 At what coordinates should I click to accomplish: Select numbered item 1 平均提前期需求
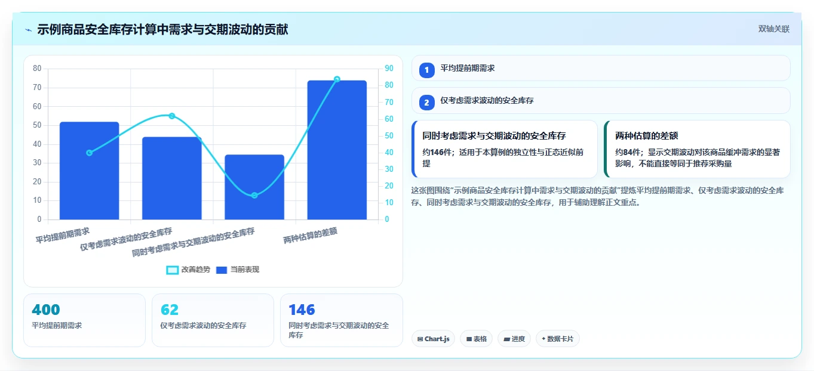point(601,68)
